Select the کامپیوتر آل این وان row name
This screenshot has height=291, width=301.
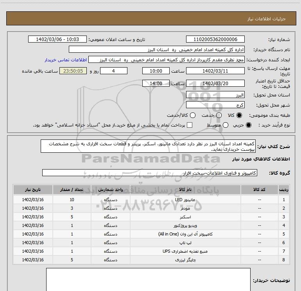click(x=185, y=234)
